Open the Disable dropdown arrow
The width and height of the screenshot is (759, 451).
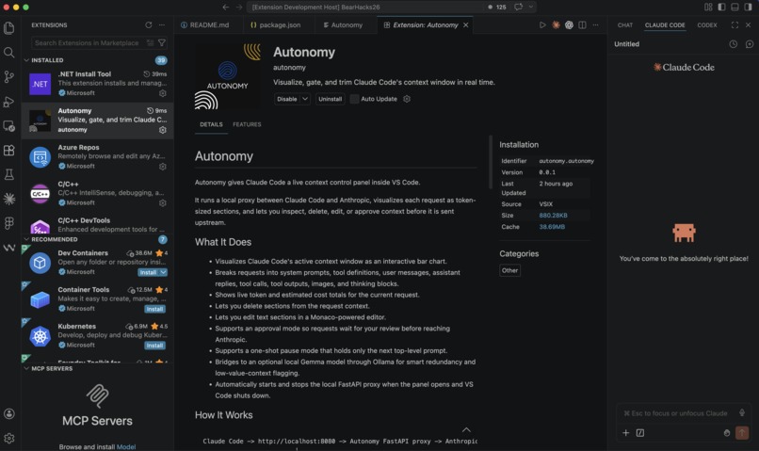[305, 99]
